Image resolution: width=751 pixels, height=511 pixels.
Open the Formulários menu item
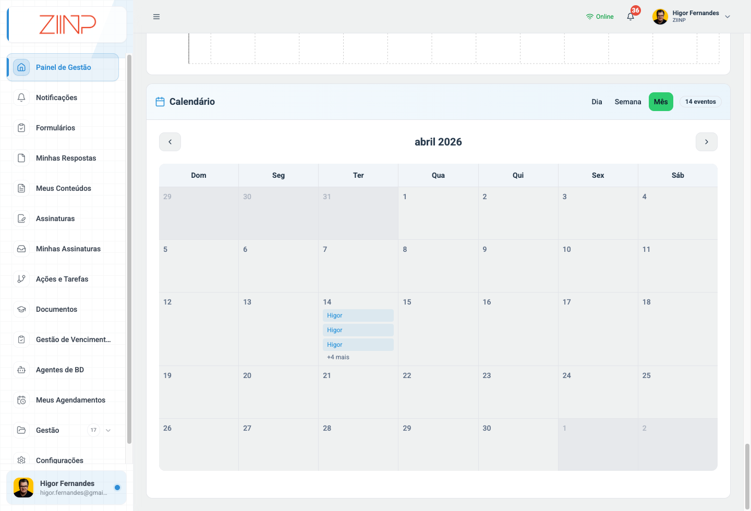tap(63, 128)
